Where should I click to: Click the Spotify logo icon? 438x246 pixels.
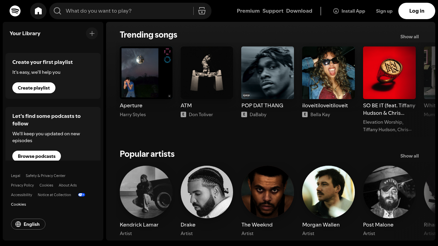tap(15, 11)
